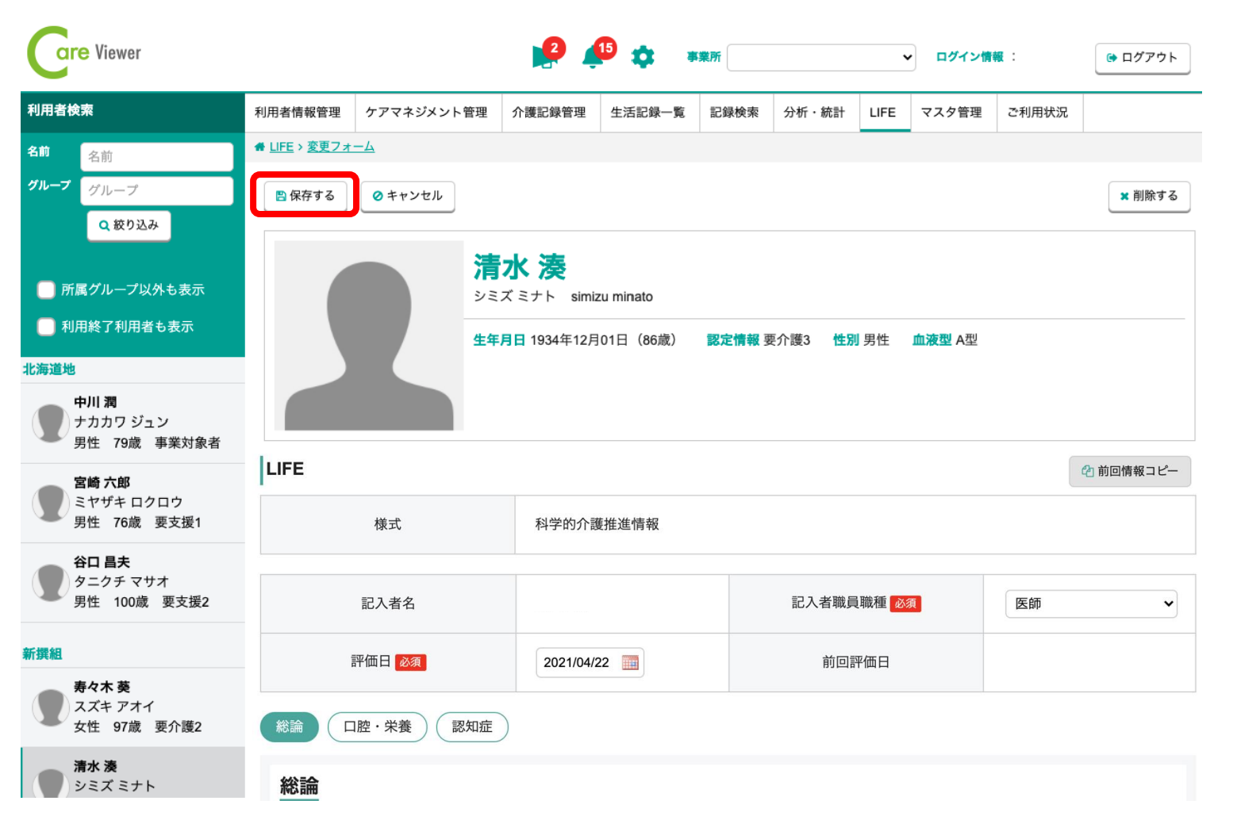
Task: Open the 記入者職員職種 dropdown showing 医師
Action: click(x=1091, y=603)
